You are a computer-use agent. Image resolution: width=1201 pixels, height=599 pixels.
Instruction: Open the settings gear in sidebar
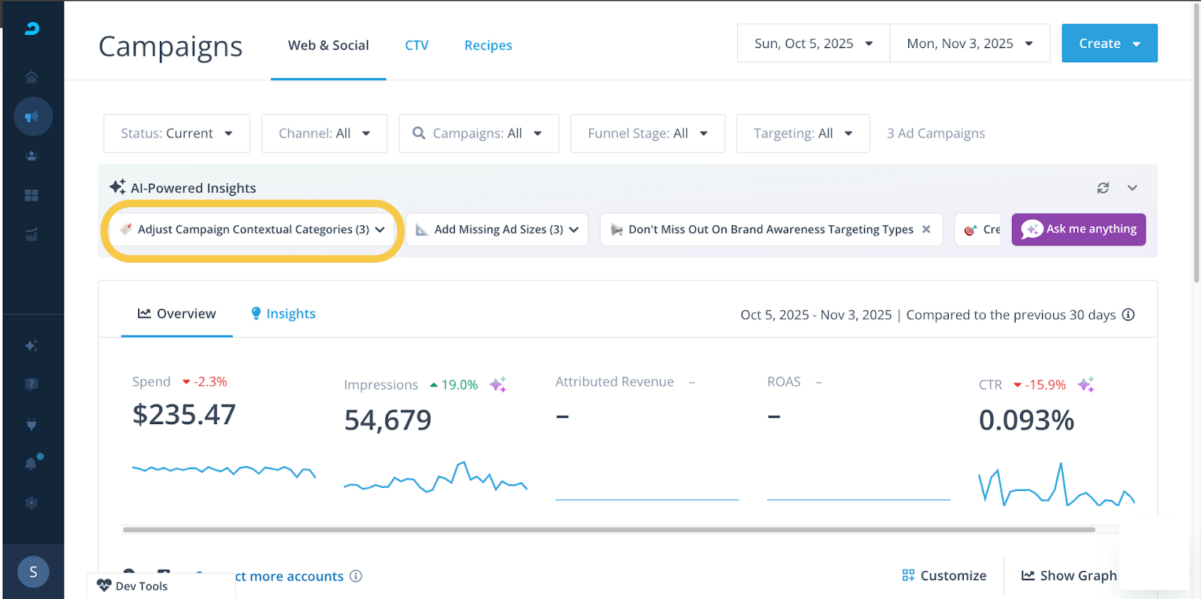pyautogui.click(x=32, y=503)
